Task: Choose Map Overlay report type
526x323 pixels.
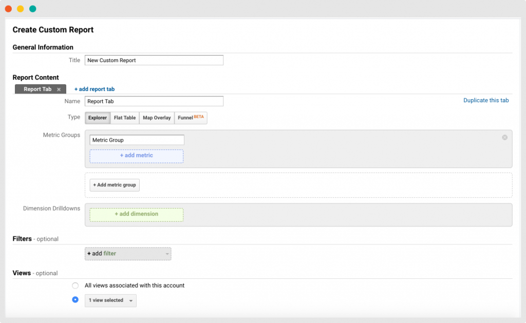Action: click(x=157, y=118)
